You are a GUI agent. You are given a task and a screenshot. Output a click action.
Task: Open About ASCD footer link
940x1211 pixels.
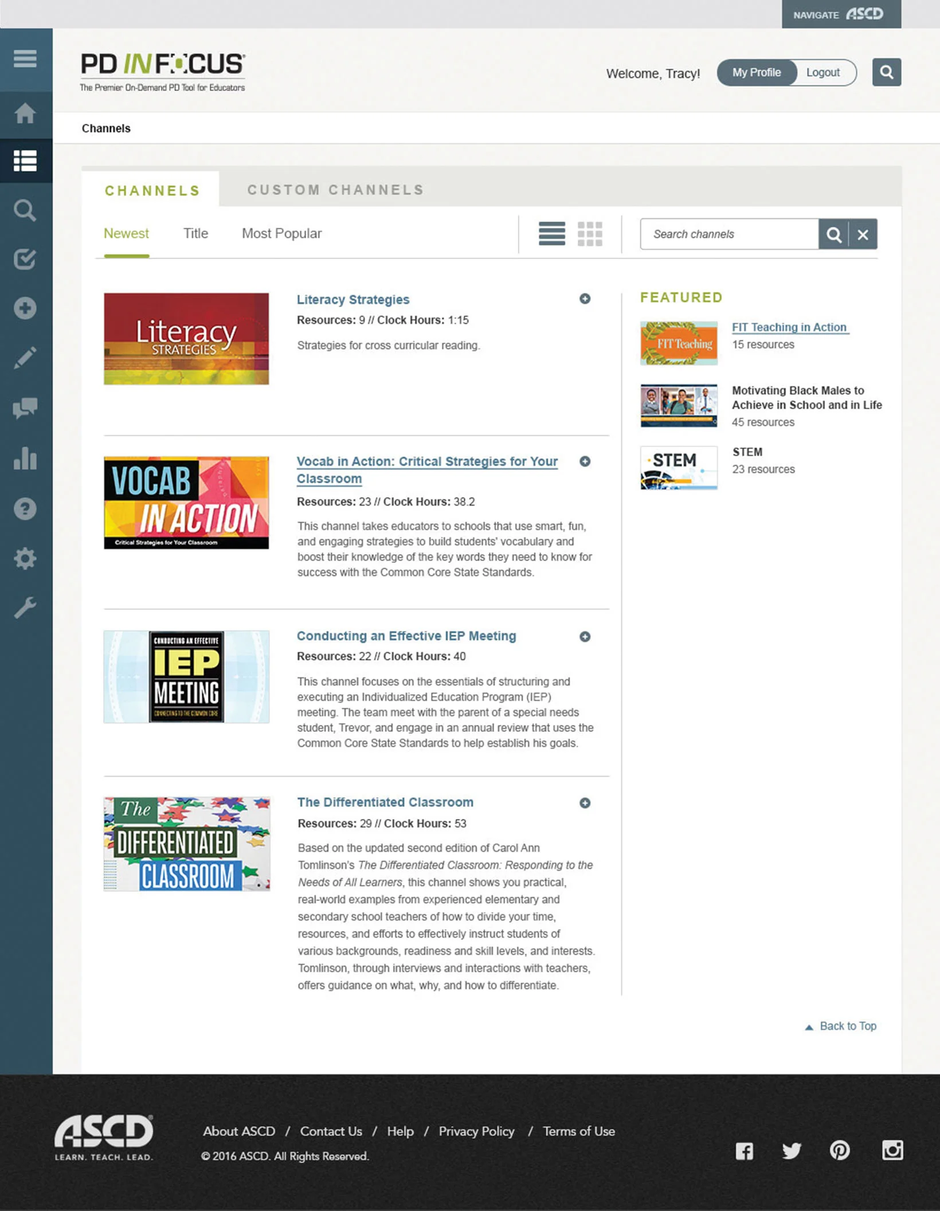[239, 1131]
